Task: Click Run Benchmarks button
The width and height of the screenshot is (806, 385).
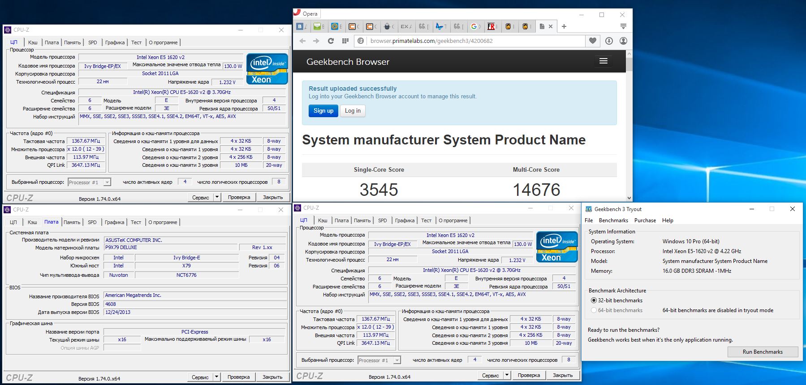Action: tap(763, 351)
